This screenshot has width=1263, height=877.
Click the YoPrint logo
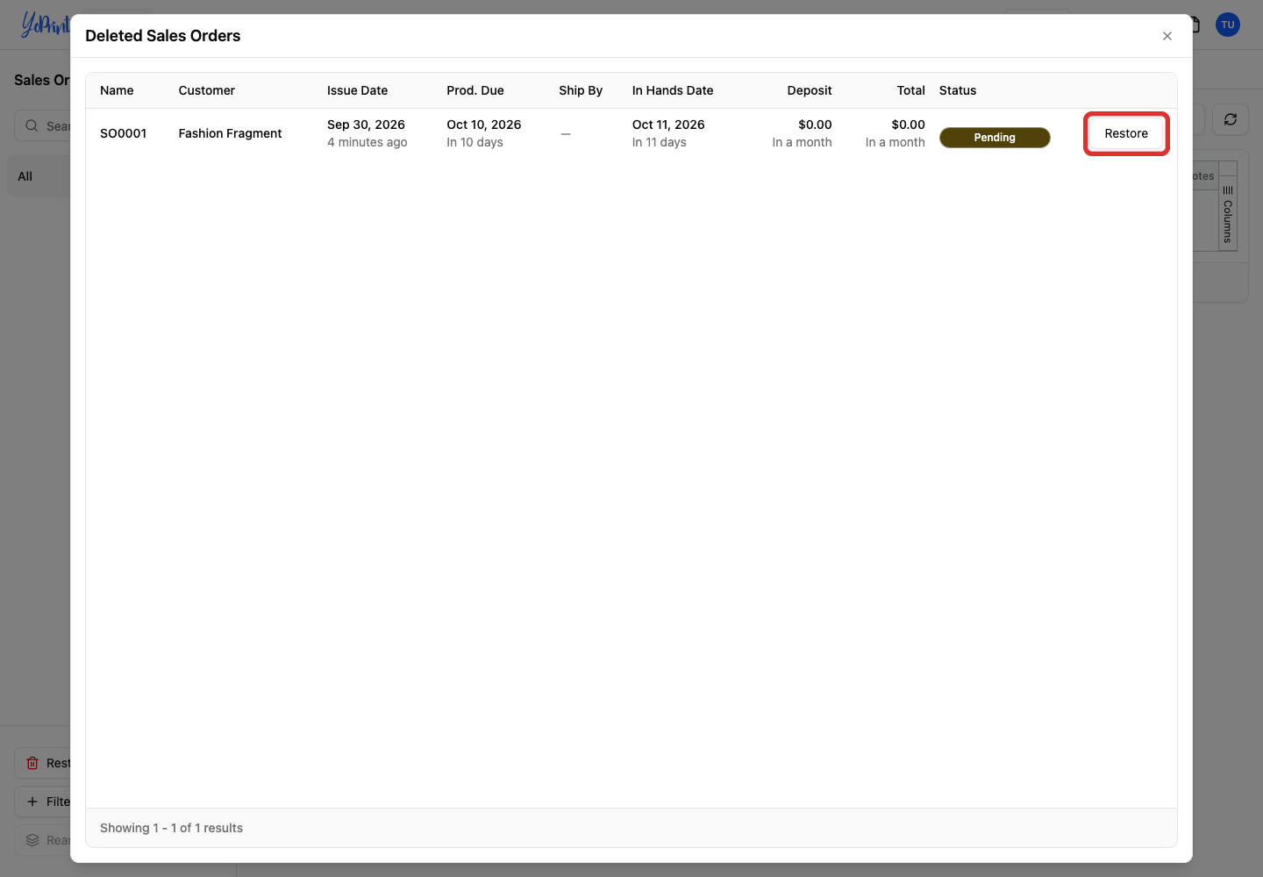(46, 25)
